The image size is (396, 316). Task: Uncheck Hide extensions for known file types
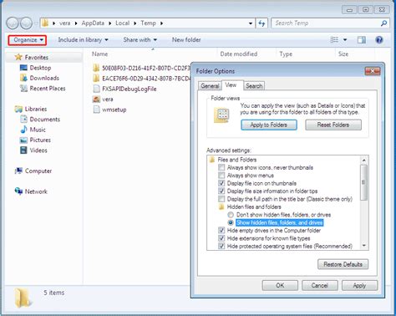(x=221, y=238)
